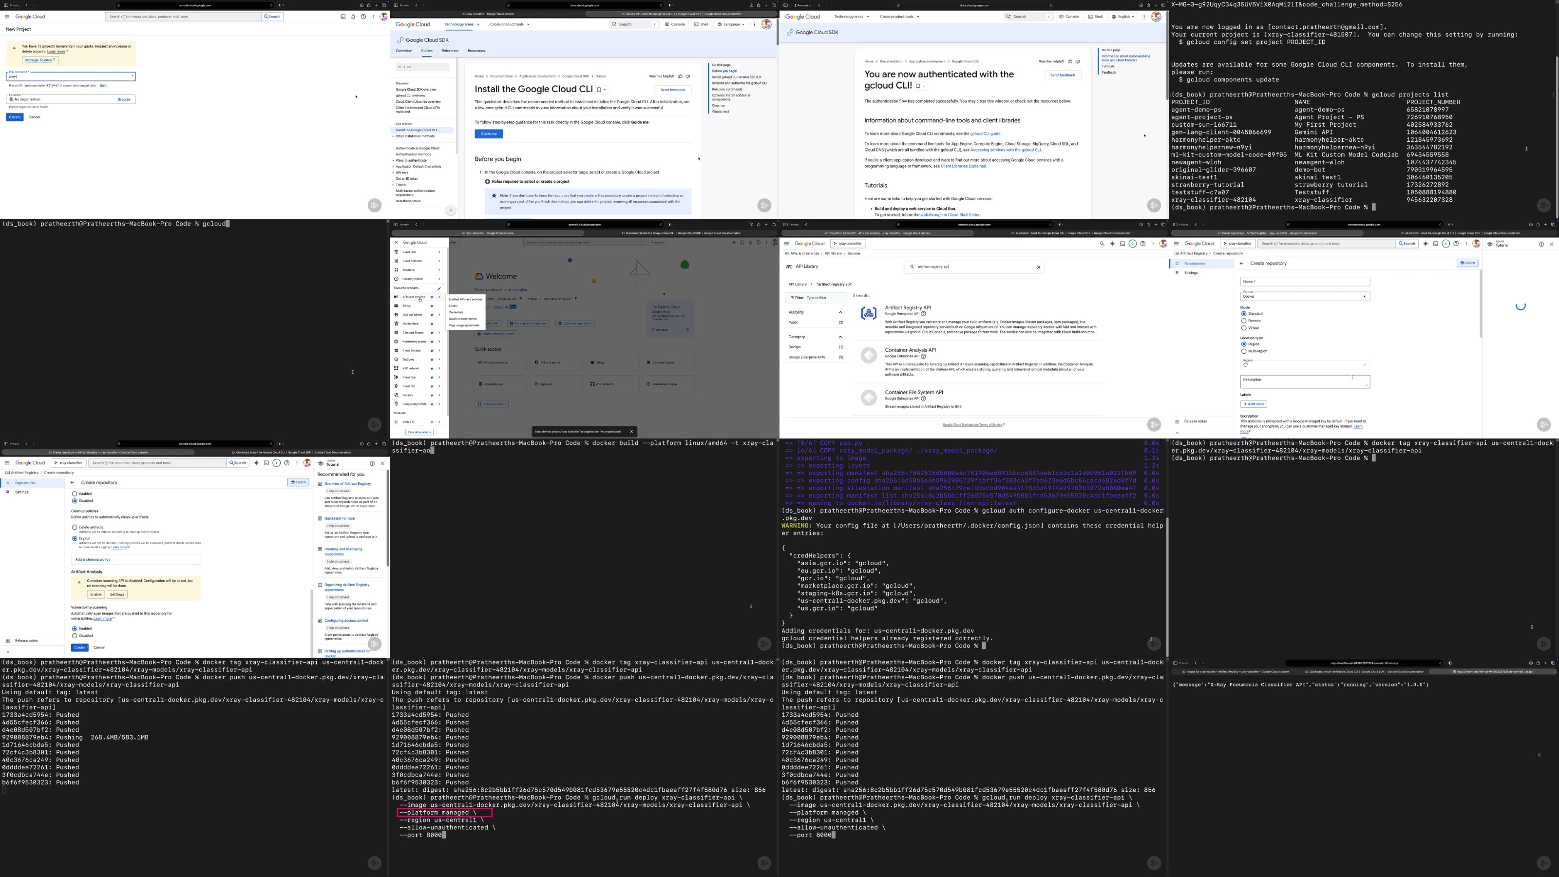
Task: Close the Google Cloud navigation menu with X
Action: pyautogui.click(x=397, y=243)
